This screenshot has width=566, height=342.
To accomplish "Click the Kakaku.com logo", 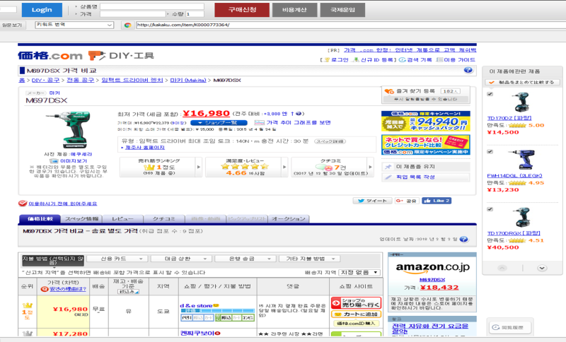I will [50, 56].
